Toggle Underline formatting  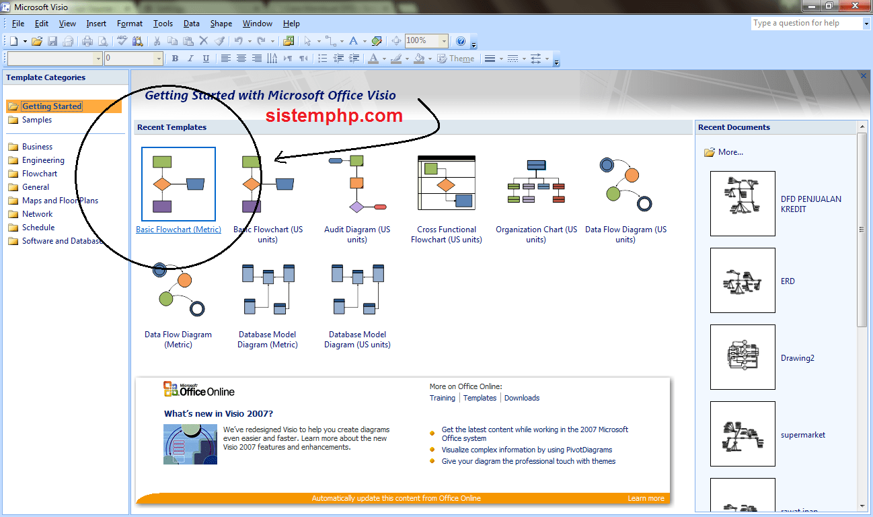[x=206, y=59]
